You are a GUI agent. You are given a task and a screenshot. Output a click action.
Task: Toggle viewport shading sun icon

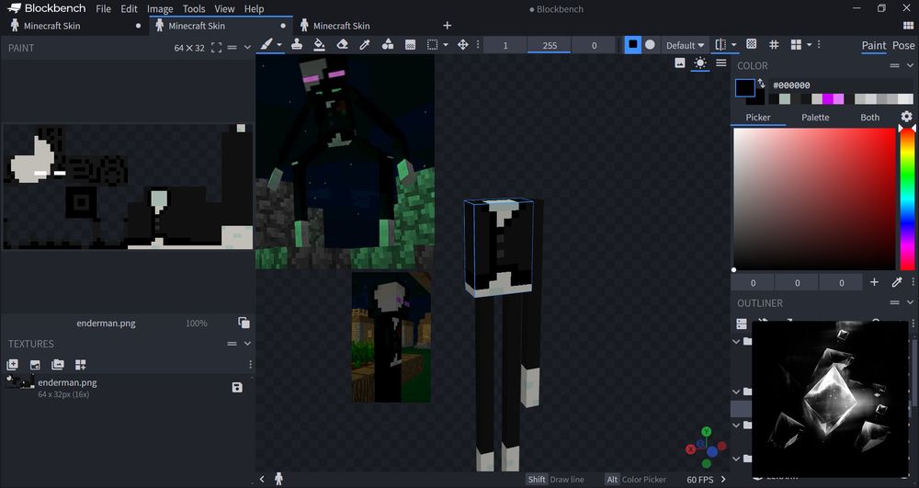(700, 62)
